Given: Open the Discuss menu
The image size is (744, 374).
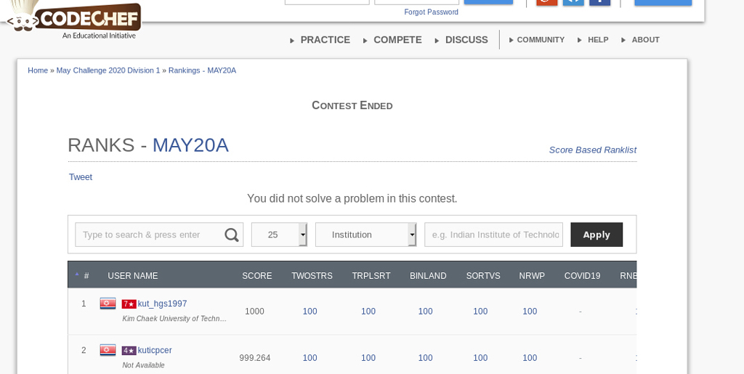Looking at the screenshot, I should tap(466, 40).
